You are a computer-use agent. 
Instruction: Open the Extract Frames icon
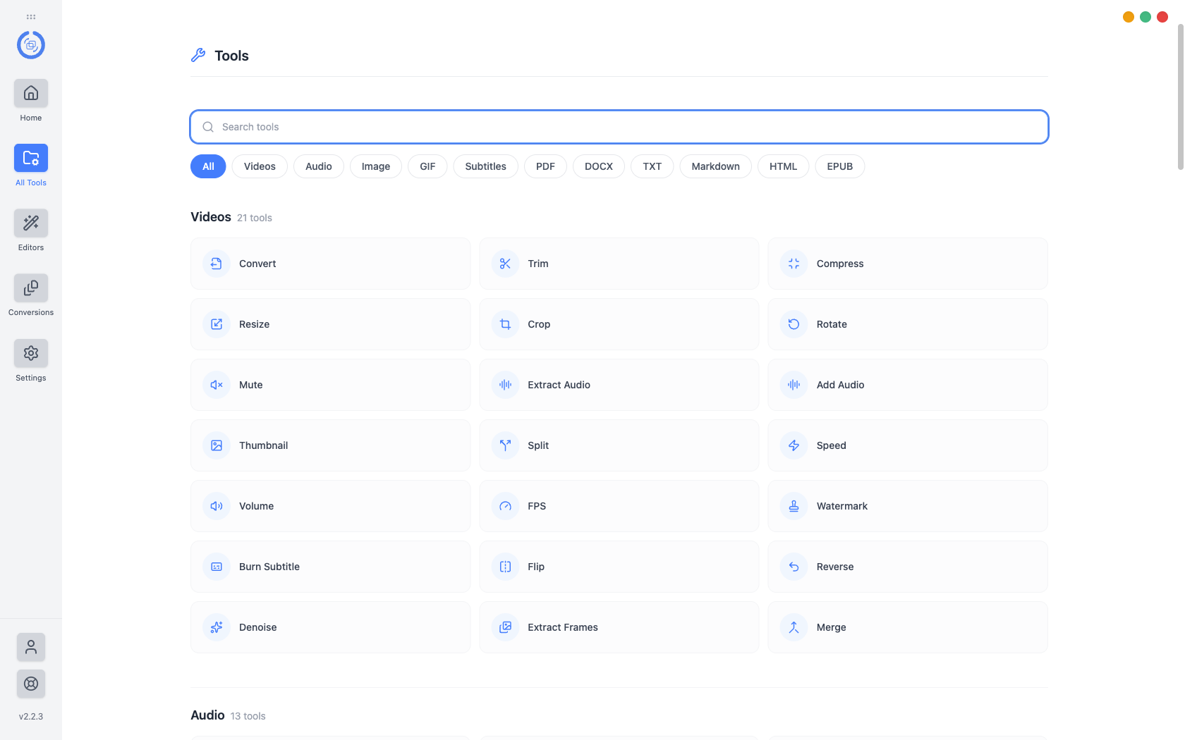pos(505,627)
